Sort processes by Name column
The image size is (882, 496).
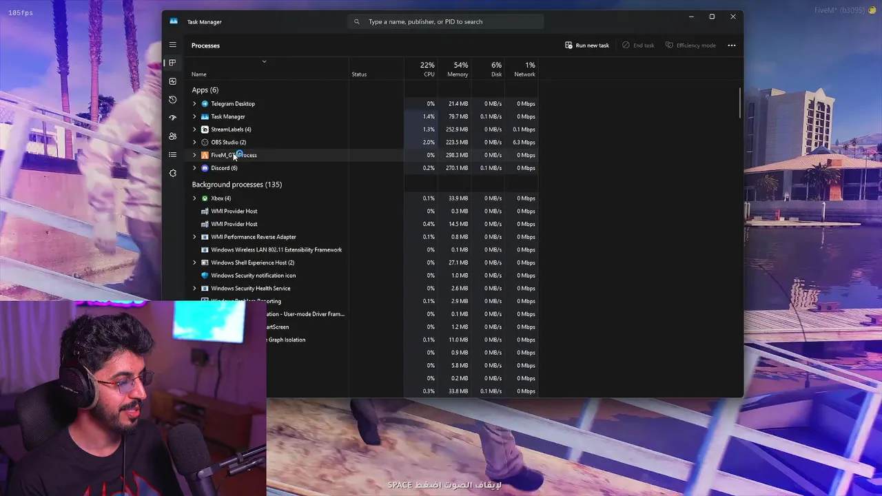198,74
